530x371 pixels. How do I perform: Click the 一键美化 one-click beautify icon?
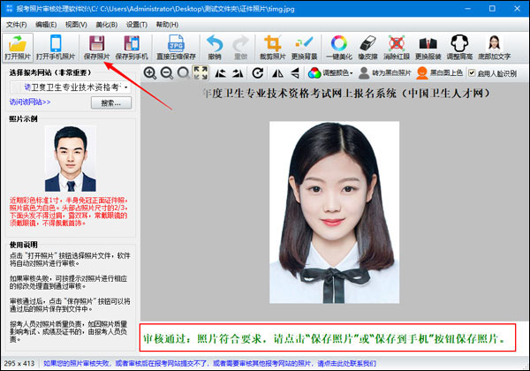[x=338, y=46]
